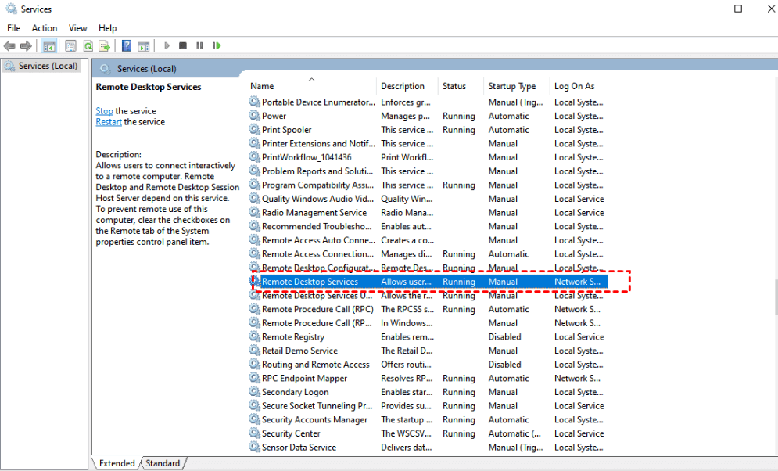
Task: Click the Refresh toolbar icon
Action: tap(88, 46)
